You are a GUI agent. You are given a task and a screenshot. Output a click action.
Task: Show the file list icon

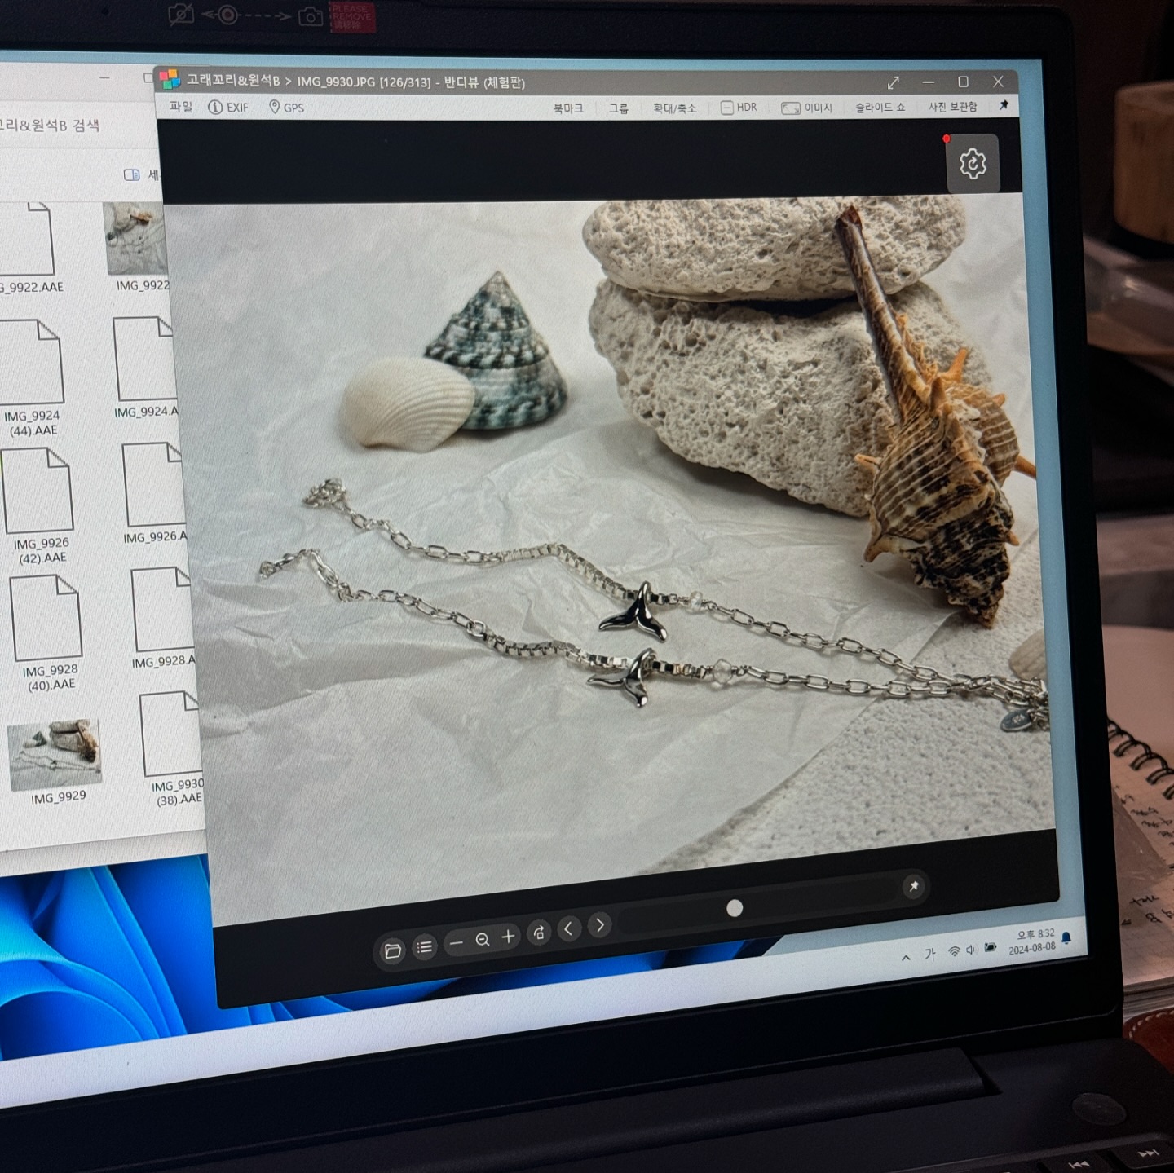pyautogui.click(x=424, y=947)
